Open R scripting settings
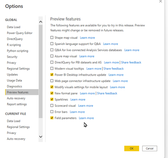 [x=14, y=45]
